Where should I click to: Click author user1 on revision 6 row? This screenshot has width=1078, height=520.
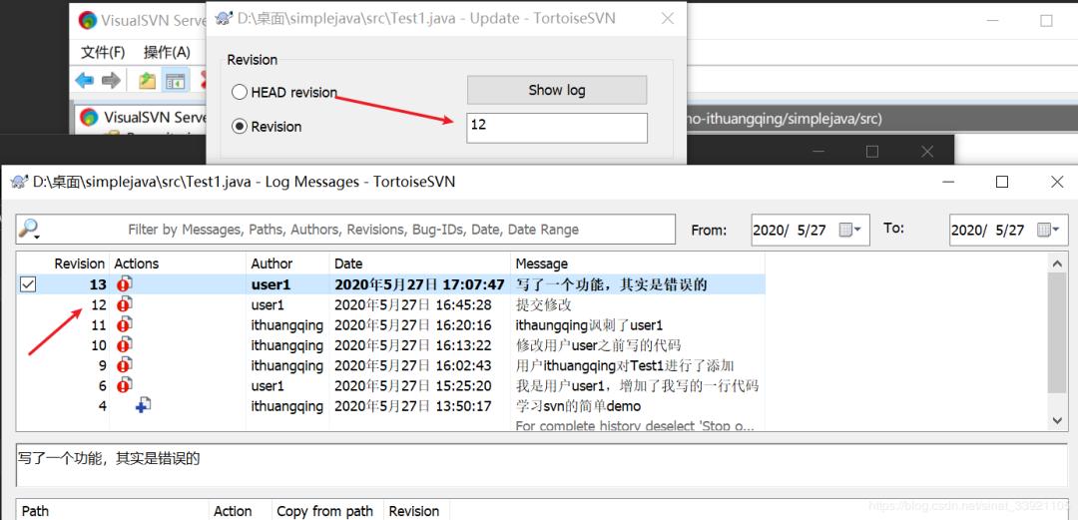[268, 386]
